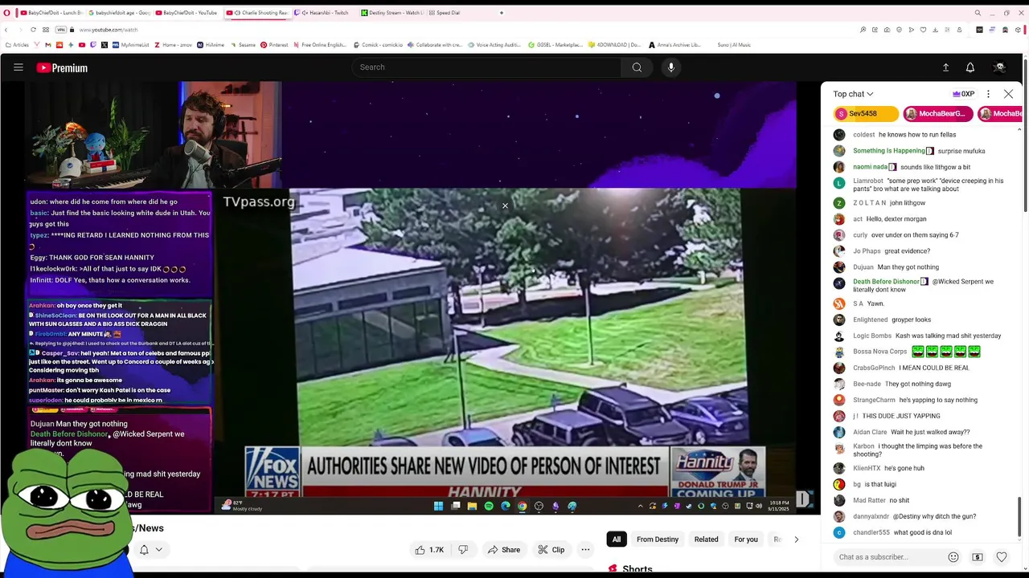Screen dimensions: 1029x578
Task: Dislike the video with thumbs down
Action: (463, 550)
